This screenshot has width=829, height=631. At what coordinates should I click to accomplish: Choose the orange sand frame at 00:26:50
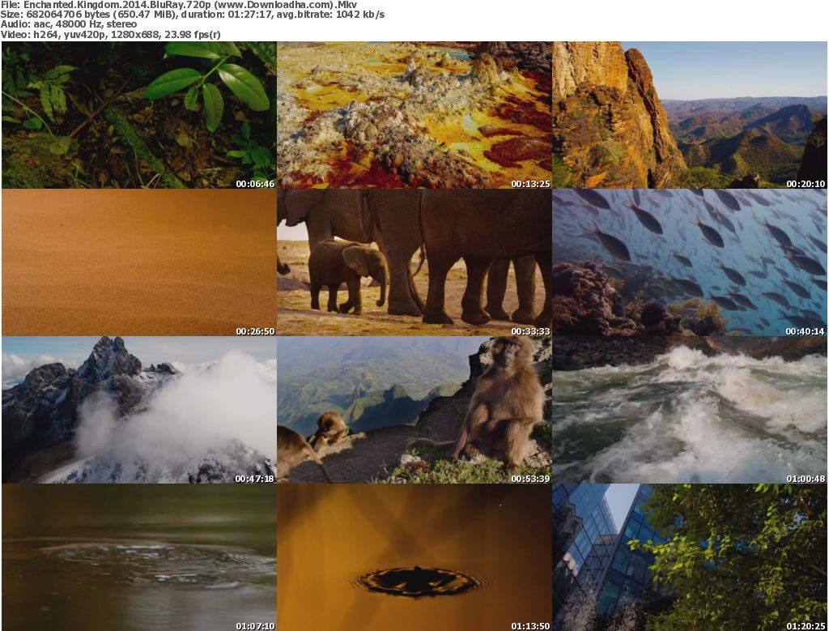click(x=139, y=263)
